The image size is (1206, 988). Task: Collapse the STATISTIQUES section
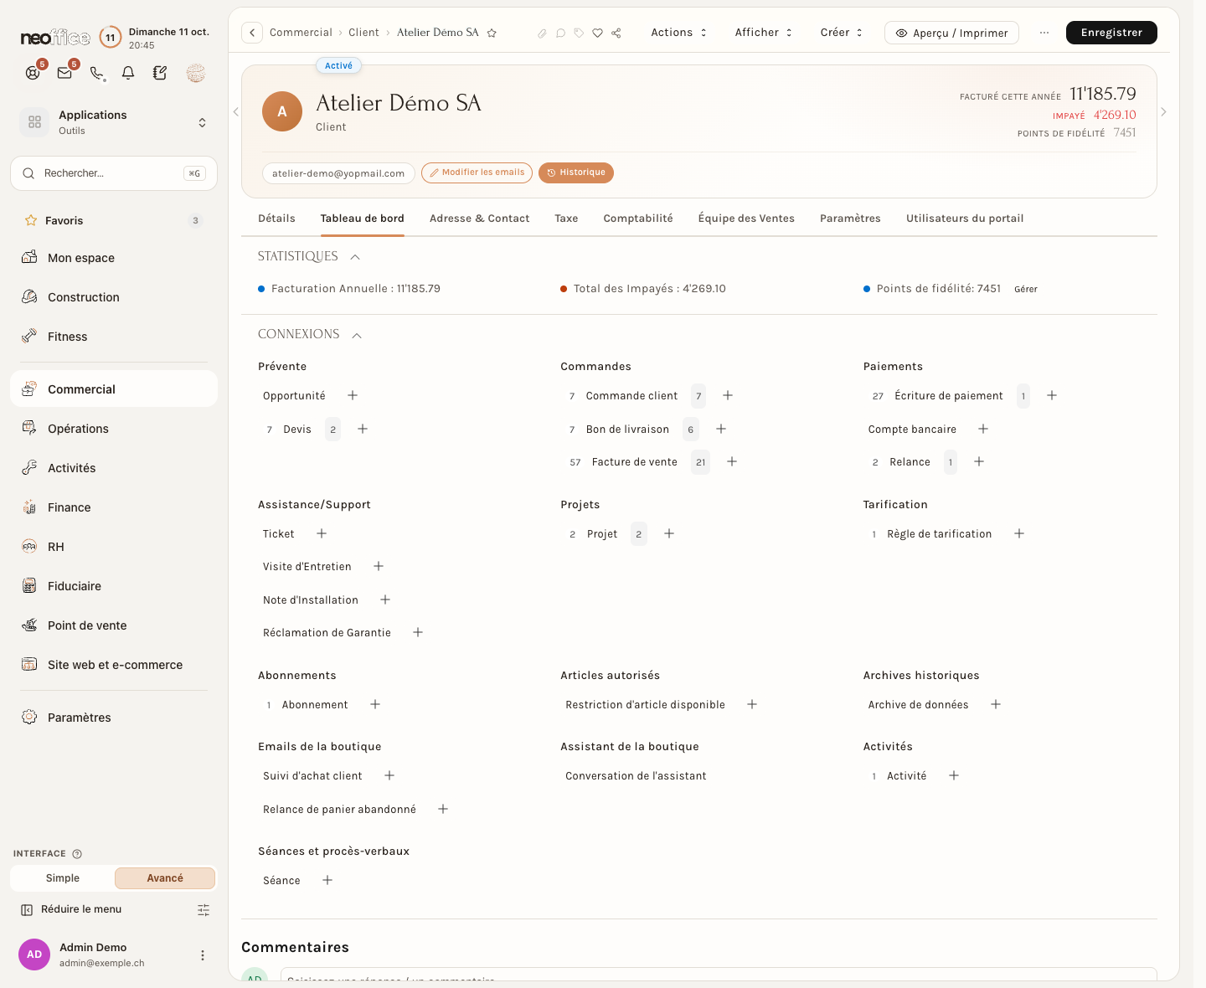click(355, 257)
